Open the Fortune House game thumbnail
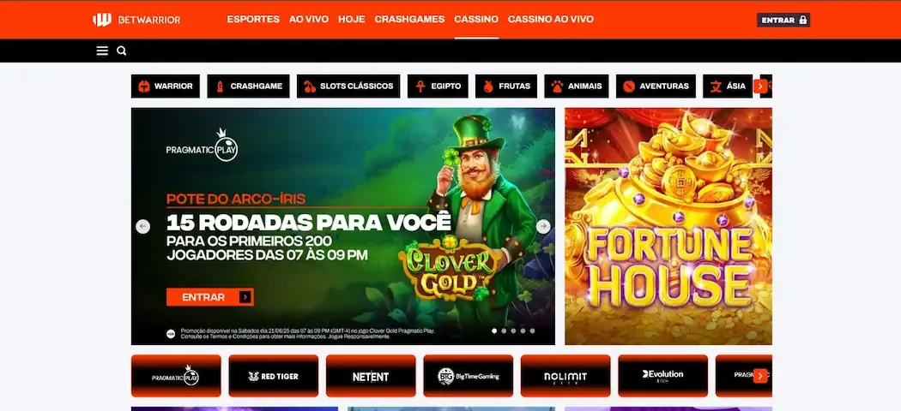 pyautogui.click(x=668, y=226)
